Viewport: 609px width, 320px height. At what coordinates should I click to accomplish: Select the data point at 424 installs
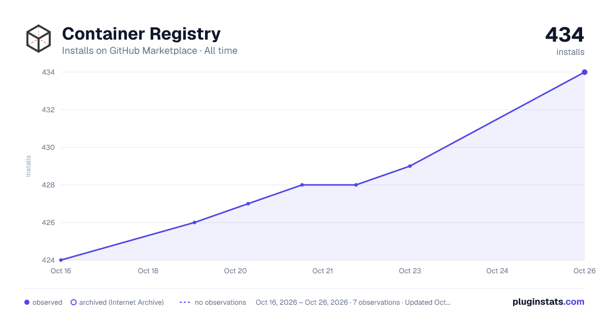[61, 260]
